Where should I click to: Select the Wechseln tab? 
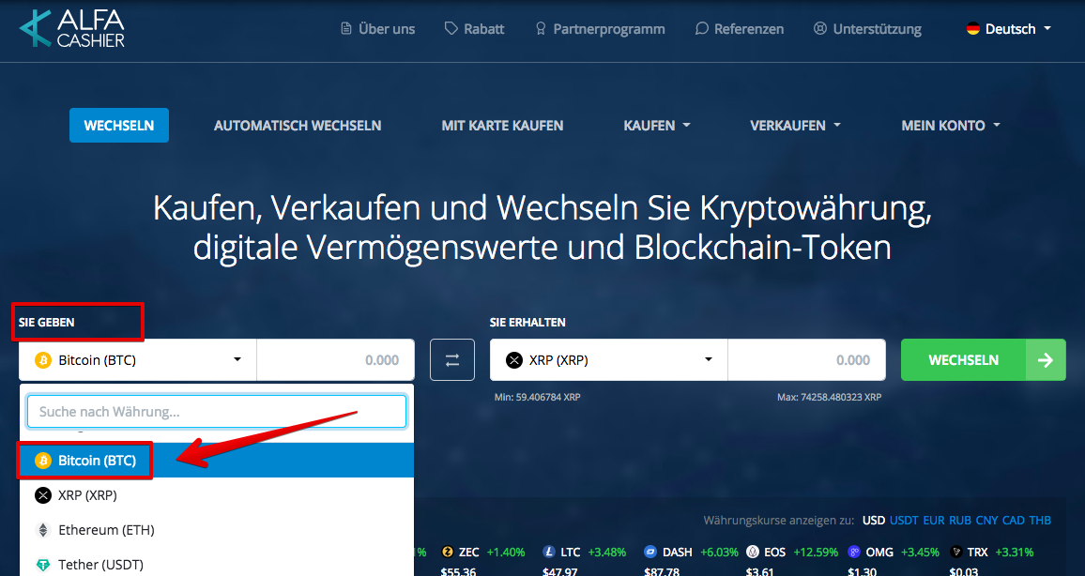tap(119, 125)
